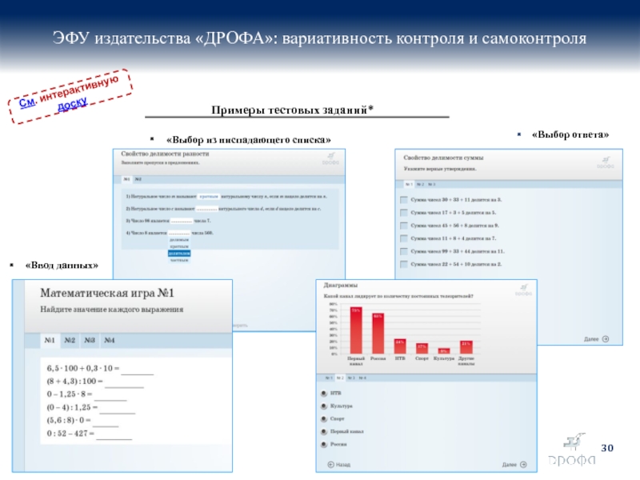
Task: Choose 'частным' from the open dropdown list
Action: [179, 260]
